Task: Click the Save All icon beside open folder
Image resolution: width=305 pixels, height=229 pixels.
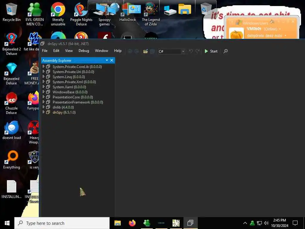Action: [152, 51]
